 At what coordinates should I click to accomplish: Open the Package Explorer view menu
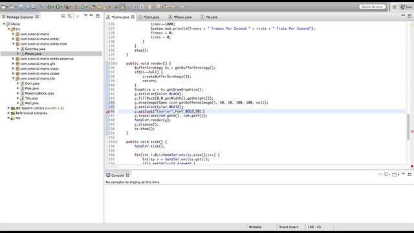tap(85, 16)
